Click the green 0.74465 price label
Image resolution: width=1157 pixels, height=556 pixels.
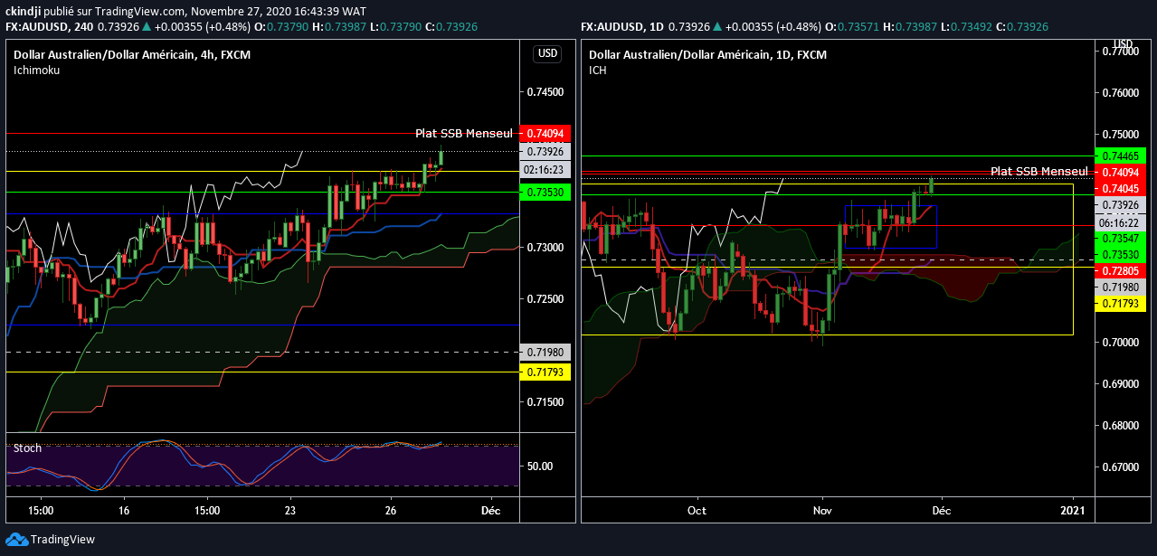pos(1120,155)
